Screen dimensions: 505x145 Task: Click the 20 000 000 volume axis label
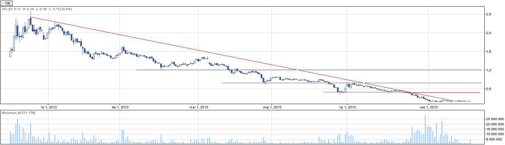pos(495,124)
